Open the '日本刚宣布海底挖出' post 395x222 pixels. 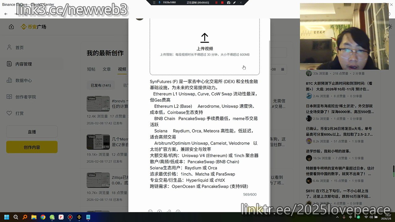(x=340, y=109)
